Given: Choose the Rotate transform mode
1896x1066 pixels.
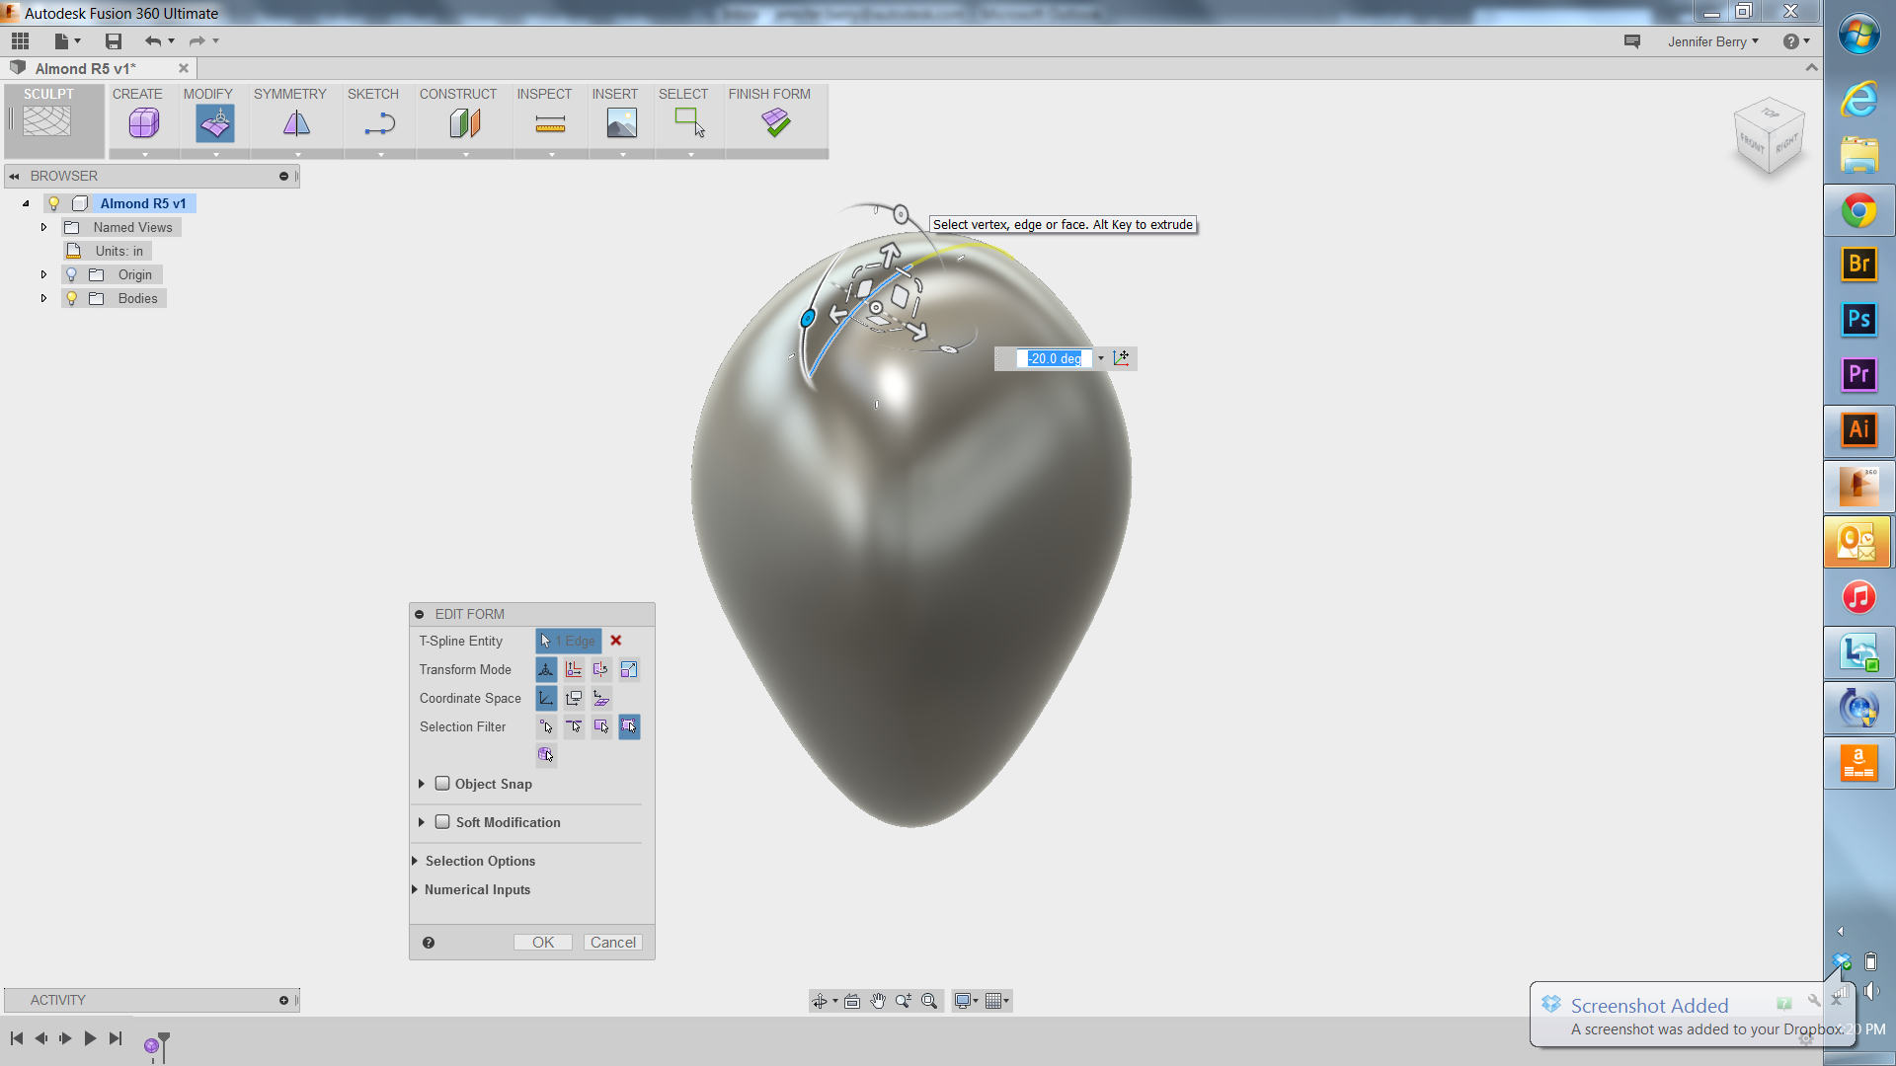Looking at the screenshot, I should [601, 669].
